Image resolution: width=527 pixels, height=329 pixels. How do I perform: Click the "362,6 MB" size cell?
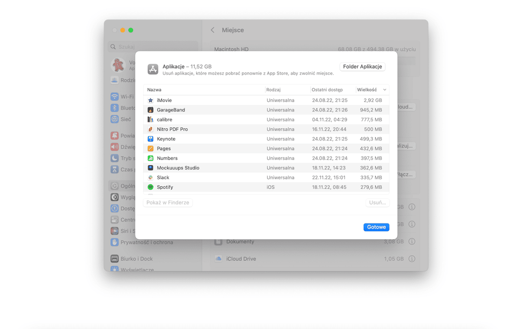[371, 168]
